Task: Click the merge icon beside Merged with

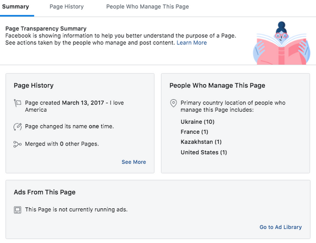Action: coord(17,144)
